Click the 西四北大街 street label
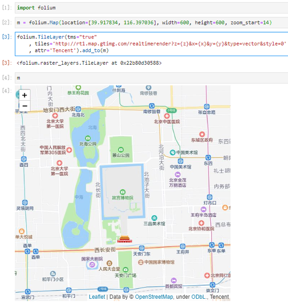Viewport: 288px width, 305px height. pos(23,139)
